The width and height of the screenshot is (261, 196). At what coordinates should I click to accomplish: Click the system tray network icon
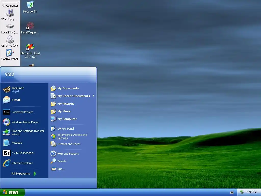242,192
